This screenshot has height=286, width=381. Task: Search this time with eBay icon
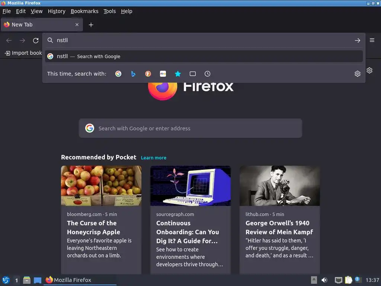click(x=163, y=74)
